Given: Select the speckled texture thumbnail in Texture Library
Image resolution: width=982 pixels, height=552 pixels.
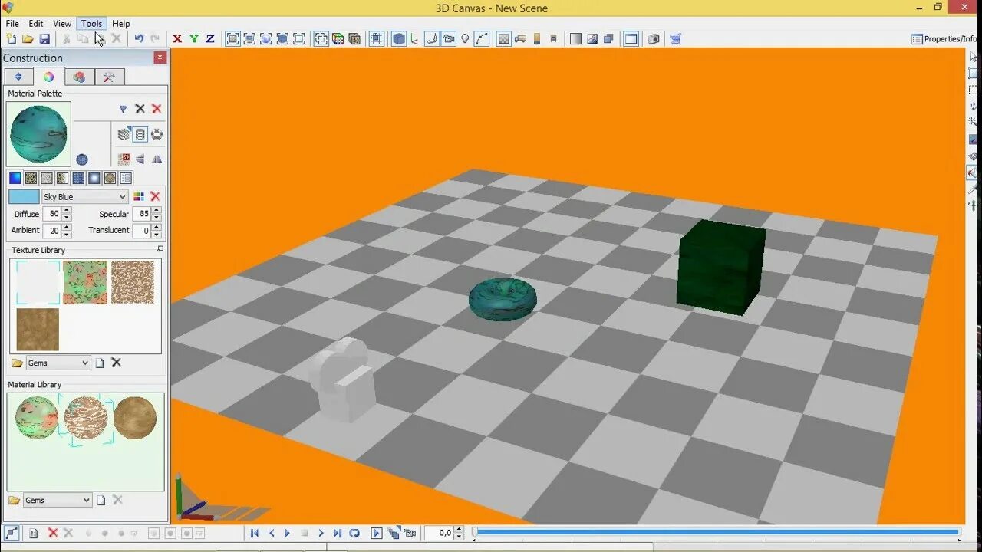Looking at the screenshot, I should 133,282.
